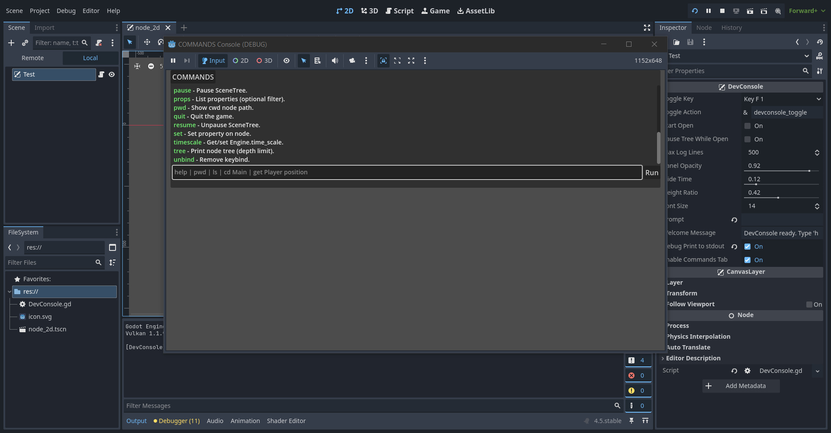Detach script from the selected node
The image size is (831, 433).
pyautogui.click(x=99, y=43)
